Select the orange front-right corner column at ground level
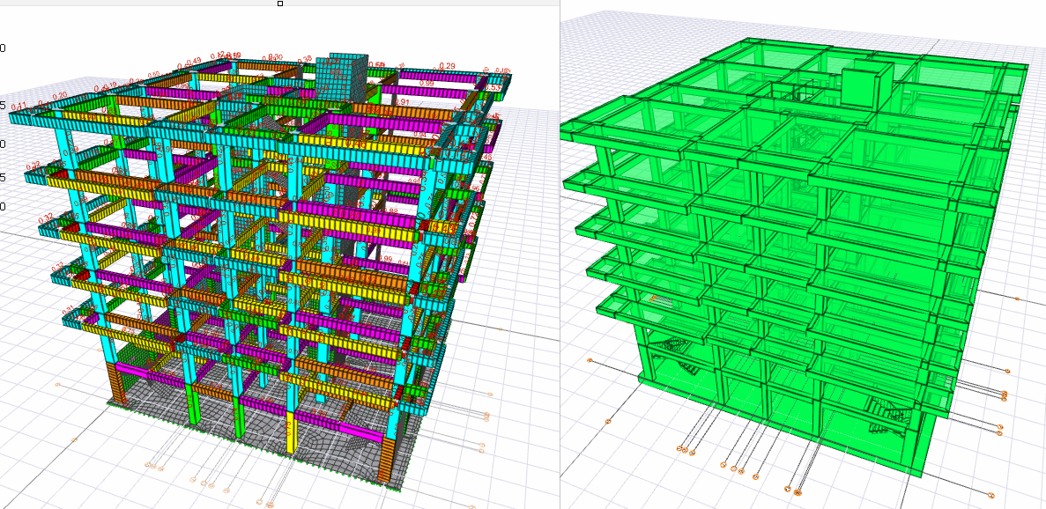1046x509 pixels. 387,461
